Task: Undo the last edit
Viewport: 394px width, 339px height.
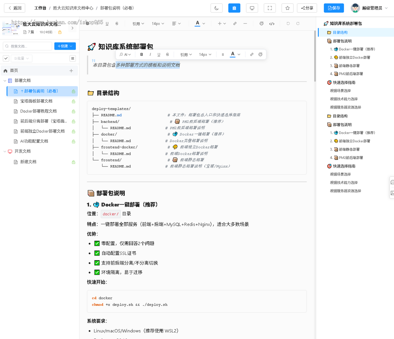Action: pyautogui.click(x=288, y=24)
